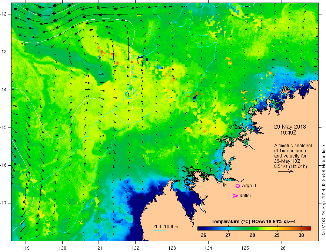Screen dimensions: 326x252
Task: Click the colorbar tick label 29
Action: click(x=277, y=235)
